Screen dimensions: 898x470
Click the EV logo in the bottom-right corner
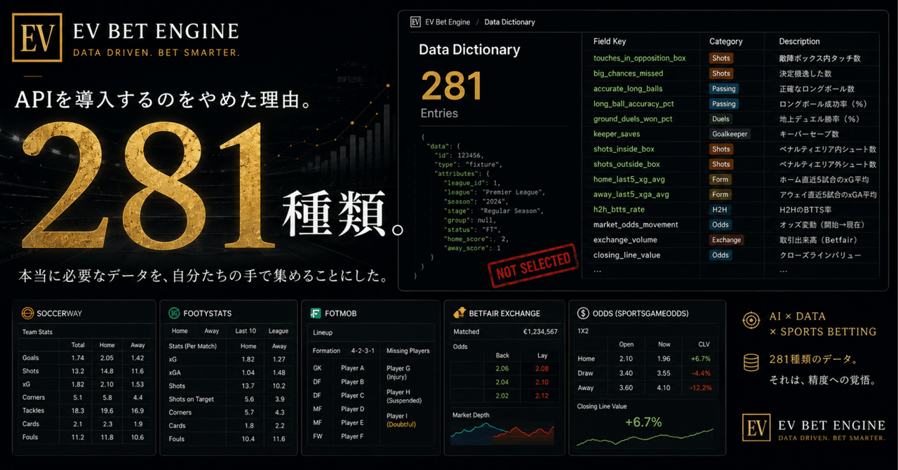pyautogui.click(x=756, y=427)
